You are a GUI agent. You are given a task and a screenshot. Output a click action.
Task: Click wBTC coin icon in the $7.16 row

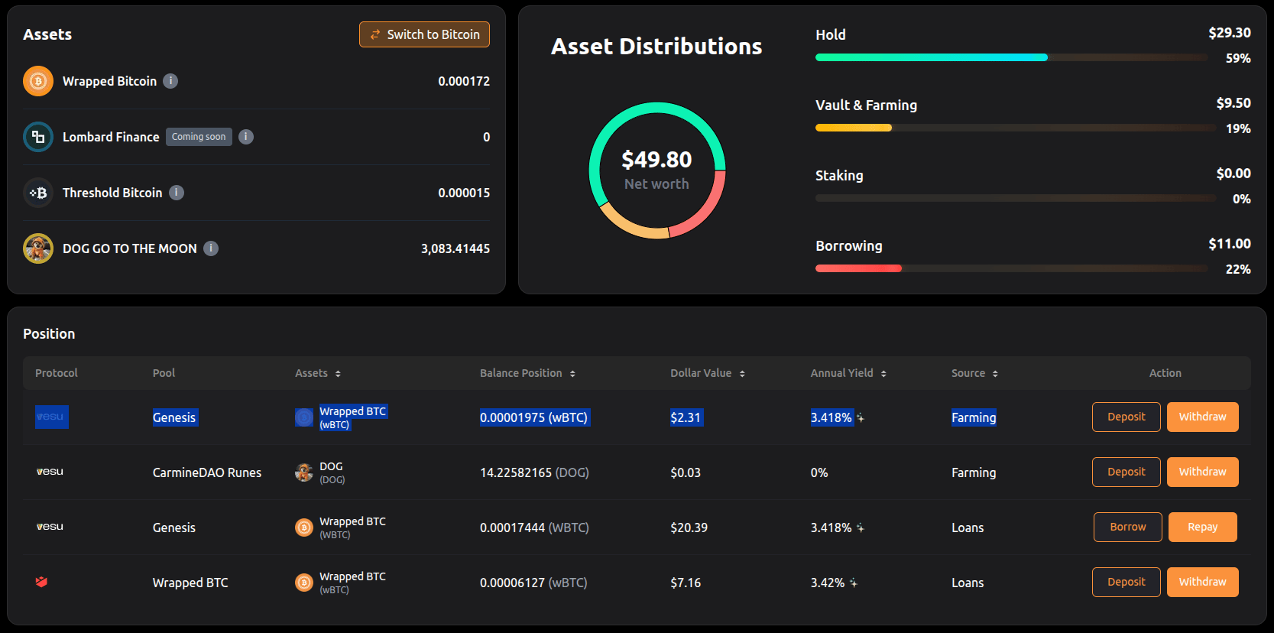click(304, 583)
